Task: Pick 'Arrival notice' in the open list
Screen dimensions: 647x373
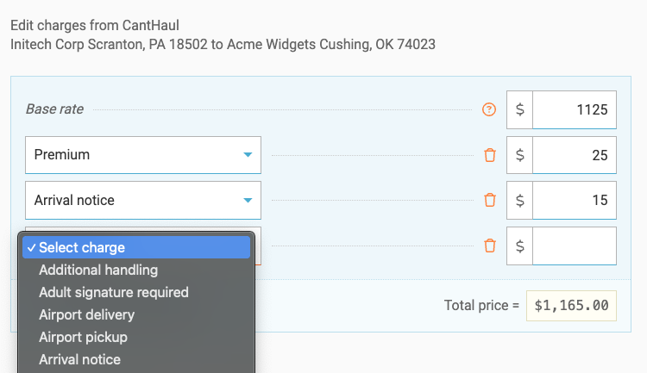Action: point(79,359)
